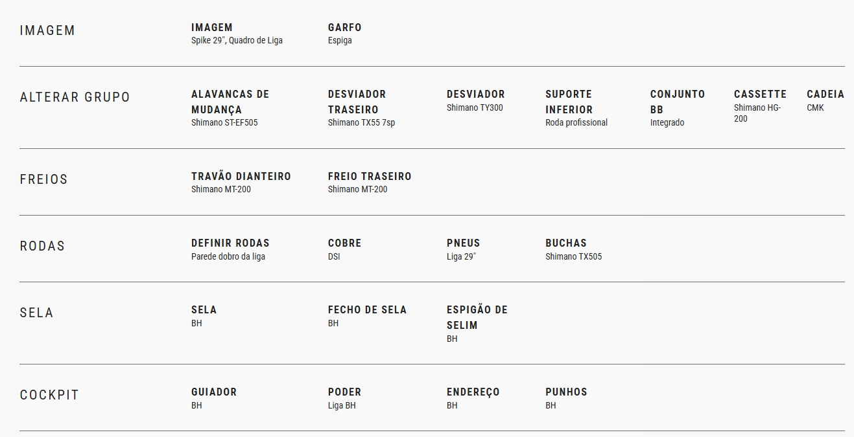This screenshot has height=437, width=854.
Task: Click the PUNHOS spec label
Action: (x=565, y=392)
